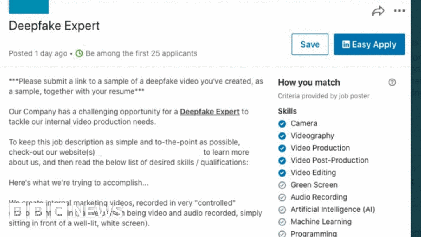Click the BBC News logo
This screenshot has height=237, width=421.
coord(66,211)
